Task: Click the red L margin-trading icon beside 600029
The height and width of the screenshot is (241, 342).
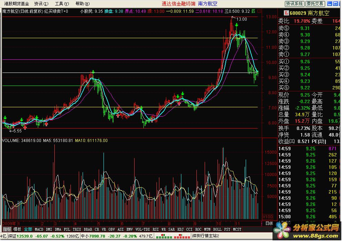Action: point(286,13)
